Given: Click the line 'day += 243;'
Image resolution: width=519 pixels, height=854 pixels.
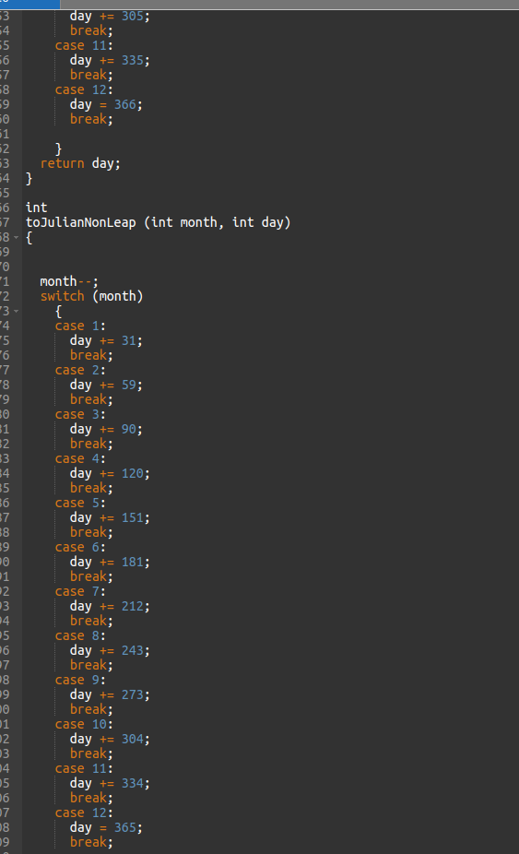Looking at the screenshot, I should pyautogui.click(x=110, y=650).
